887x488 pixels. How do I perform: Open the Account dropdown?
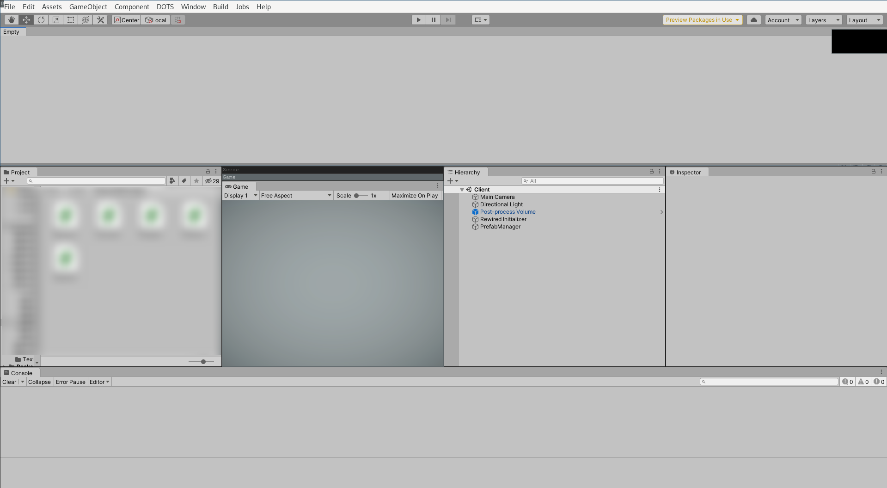(x=783, y=20)
